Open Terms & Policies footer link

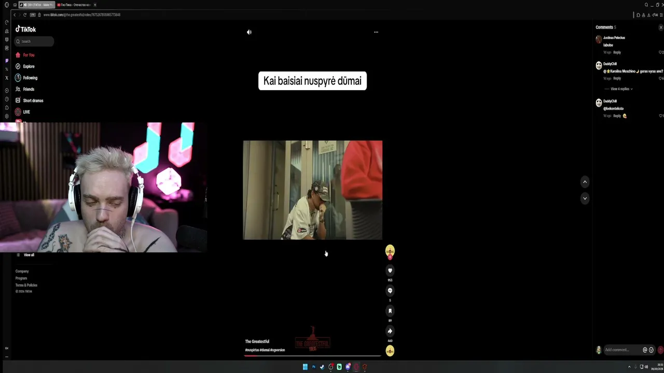tap(26, 285)
